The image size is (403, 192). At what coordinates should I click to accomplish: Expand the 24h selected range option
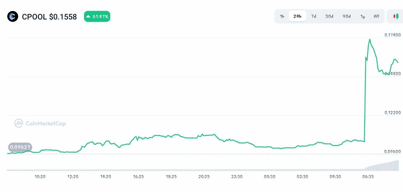(x=297, y=16)
